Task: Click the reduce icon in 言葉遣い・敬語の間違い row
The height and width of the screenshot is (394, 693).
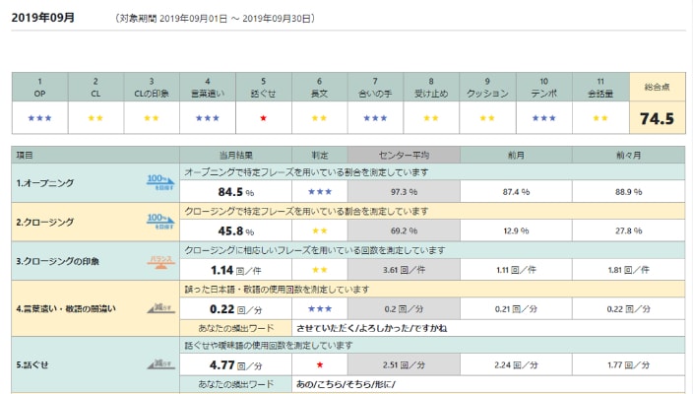Action: pyautogui.click(x=160, y=308)
